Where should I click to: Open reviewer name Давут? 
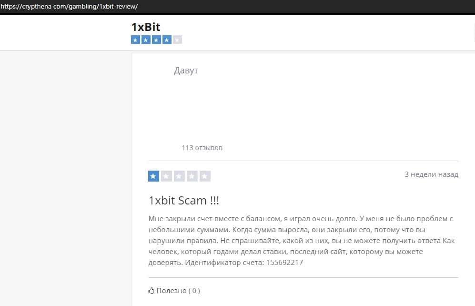click(x=186, y=70)
